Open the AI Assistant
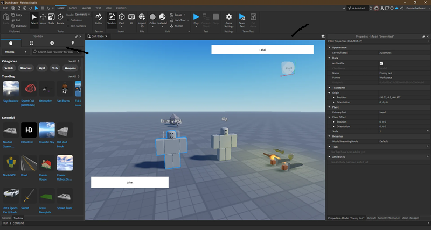This screenshot has height=230, width=431. coord(357,8)
